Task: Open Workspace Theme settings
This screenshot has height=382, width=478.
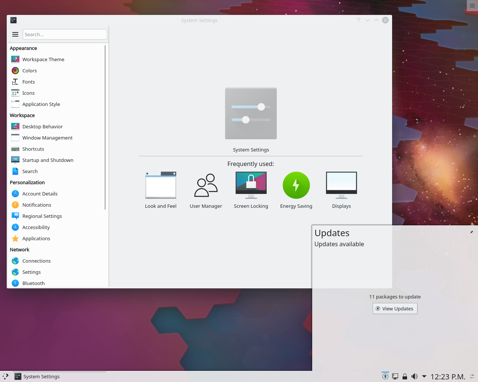Action: 43,59
